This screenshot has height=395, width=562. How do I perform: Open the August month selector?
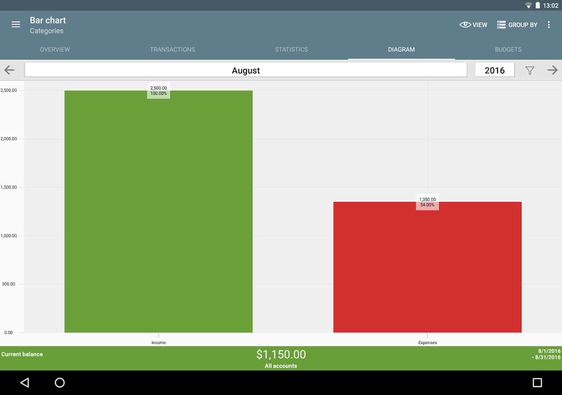tap(245, 70)
